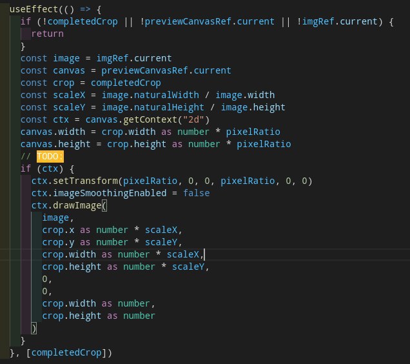
Task: Click the ctx.drawImage call
Action: pyautogui.click(x=69, y=206)
